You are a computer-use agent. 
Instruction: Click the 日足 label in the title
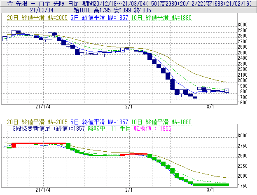(x=74, y=3)
